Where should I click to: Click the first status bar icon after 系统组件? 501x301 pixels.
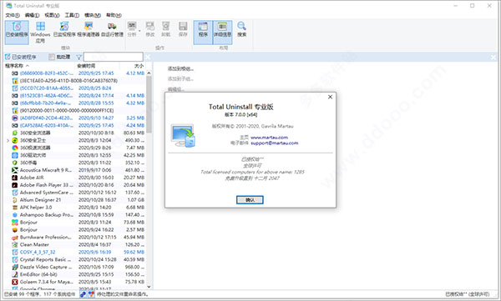pyautogui.click(x=83, y=294)
